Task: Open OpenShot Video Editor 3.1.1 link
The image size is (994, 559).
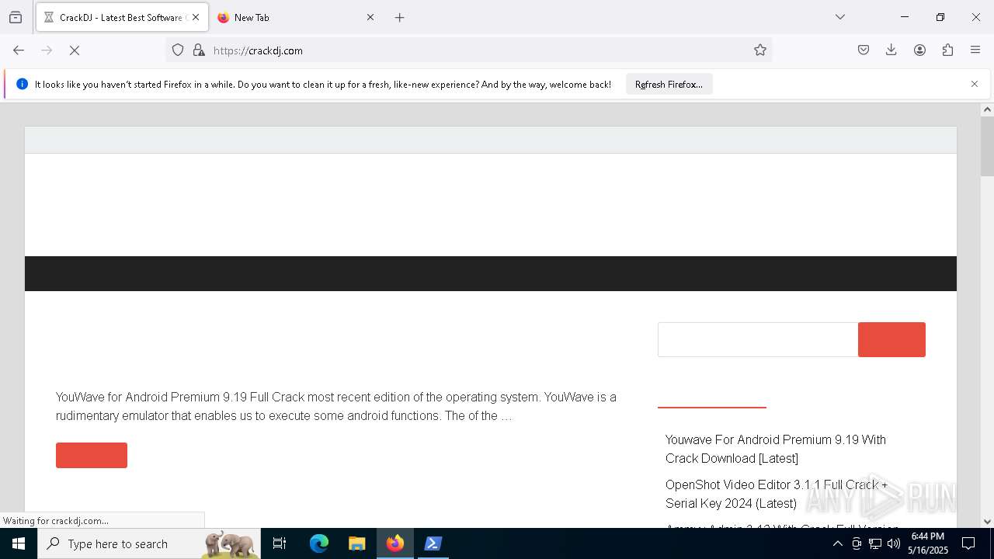Action: [x=777, y=494]
